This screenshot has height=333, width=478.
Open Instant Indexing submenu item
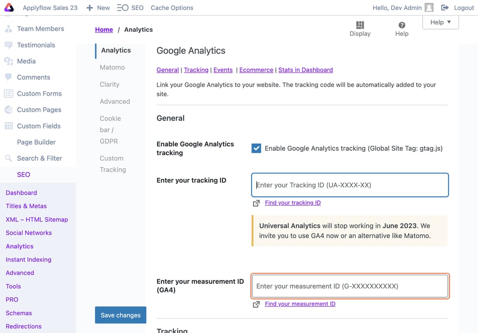click(x=28, y=260)
